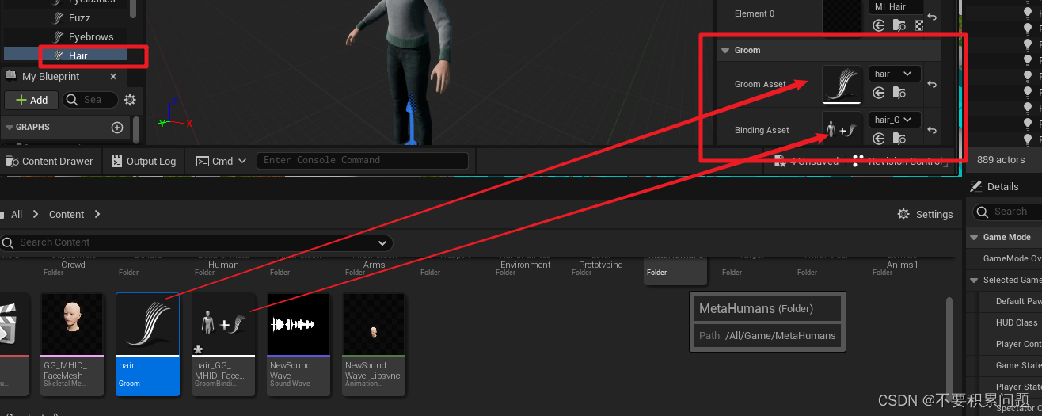Click the My Blueprint search field
This screenshot has width=1042, height=416.
tap(90, 100)
